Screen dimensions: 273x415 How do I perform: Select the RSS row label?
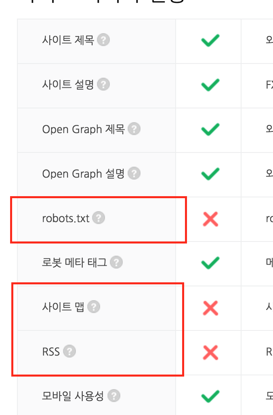[x=51, y=352]
